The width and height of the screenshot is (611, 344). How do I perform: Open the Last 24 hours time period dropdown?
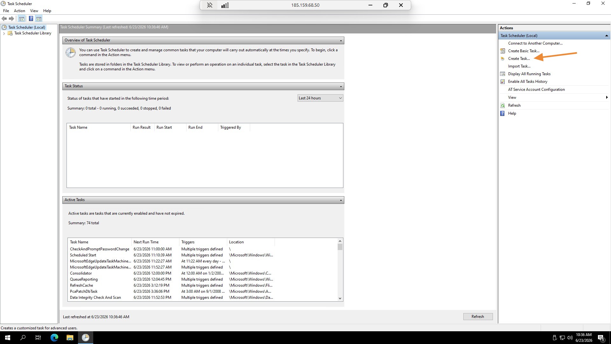(320, 98)
